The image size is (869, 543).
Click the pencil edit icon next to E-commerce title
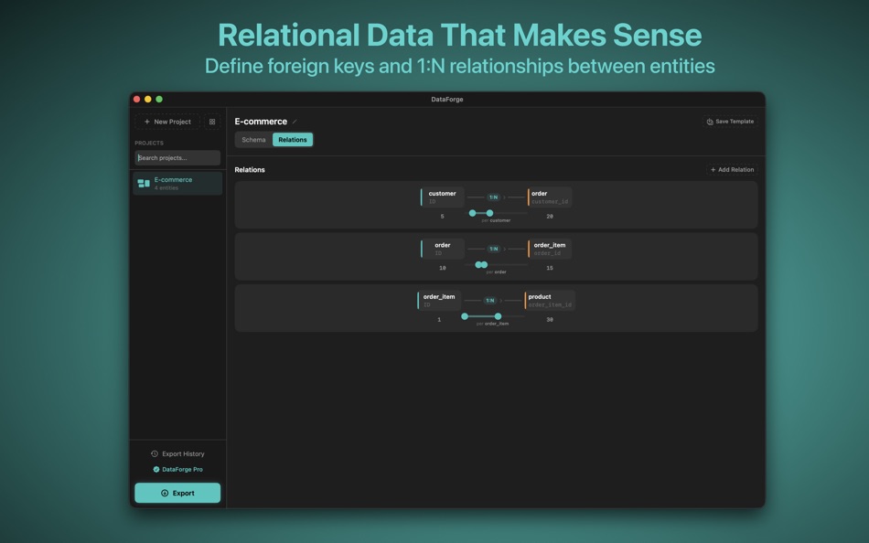tap(295, 121)
